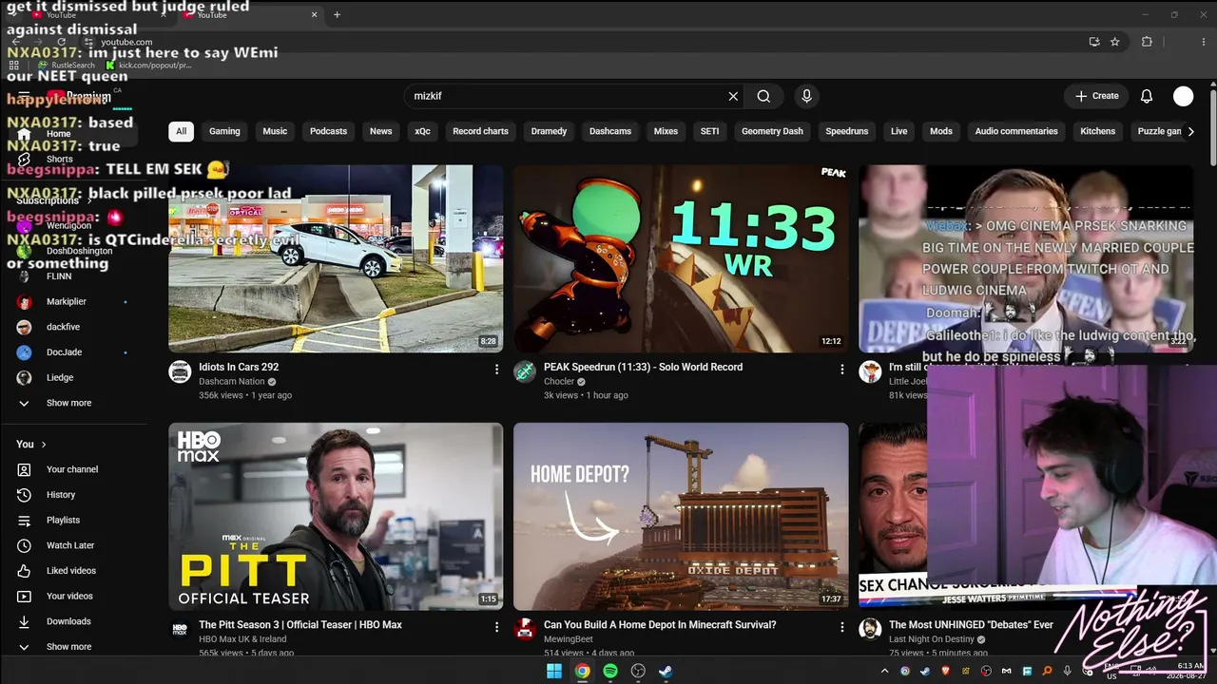
Task: Open Windows Start menu
Action: [x=554, y=671]
